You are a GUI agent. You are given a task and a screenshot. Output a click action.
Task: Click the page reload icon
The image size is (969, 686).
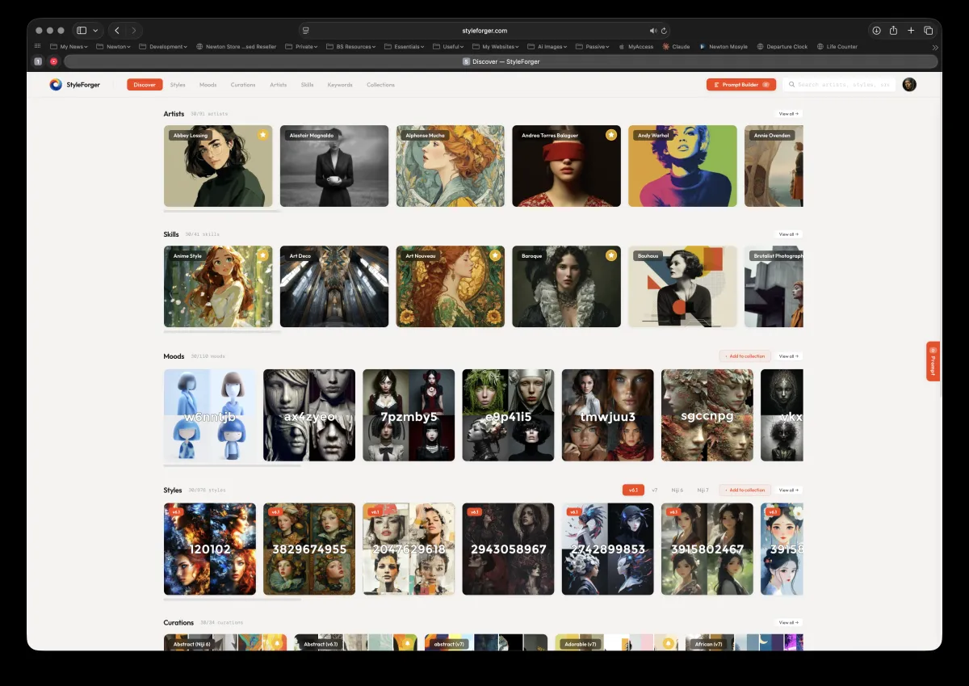coord(664,31)
